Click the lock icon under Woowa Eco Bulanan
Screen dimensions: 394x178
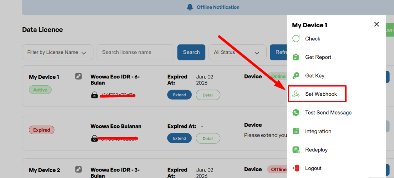pos(94,138)
